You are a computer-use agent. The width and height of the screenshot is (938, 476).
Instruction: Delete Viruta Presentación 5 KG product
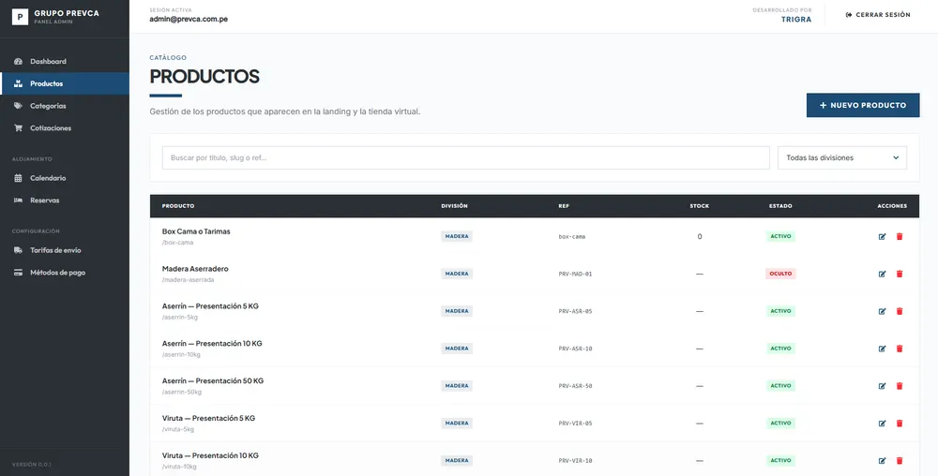click(900, 424)
